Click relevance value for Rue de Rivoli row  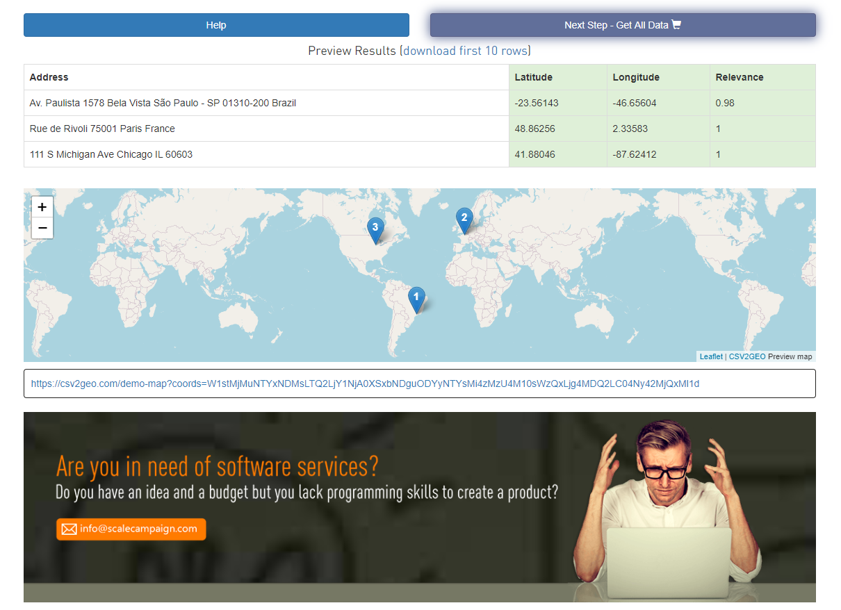click(x=718, y=129)
